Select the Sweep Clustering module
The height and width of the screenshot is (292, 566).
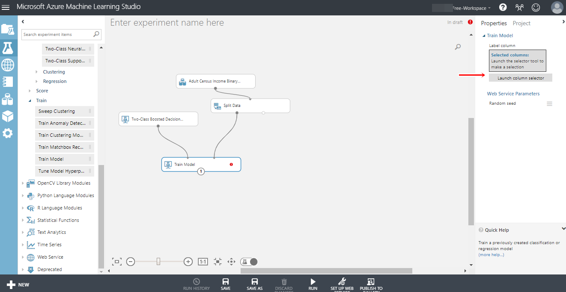(64, 111)
